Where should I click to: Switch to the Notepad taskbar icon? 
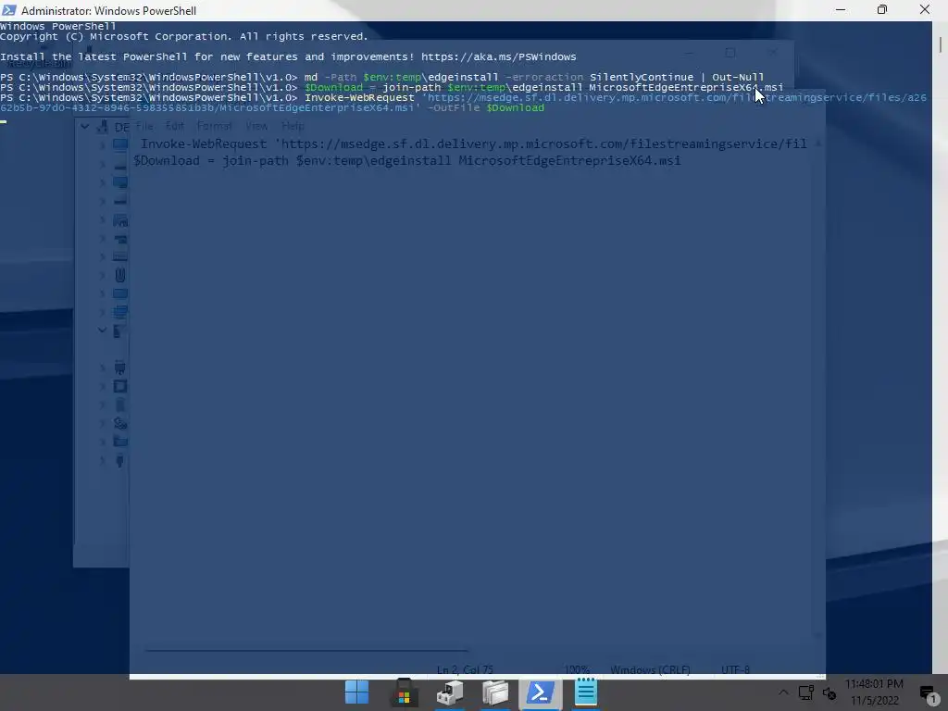(x=586, y=692)
